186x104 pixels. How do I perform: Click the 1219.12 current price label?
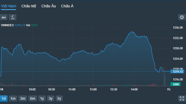click(x=177, y=71)
